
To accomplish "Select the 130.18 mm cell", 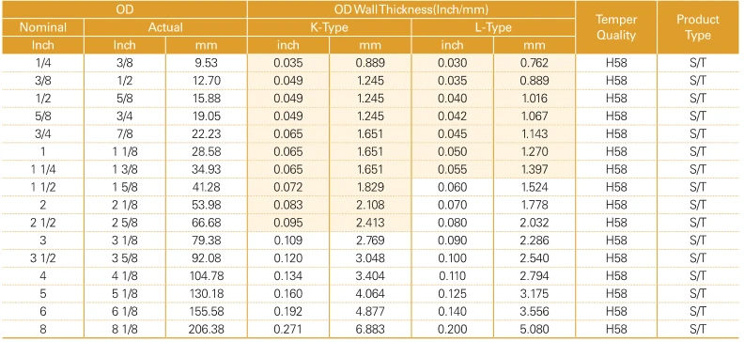I will pos(207,294).
